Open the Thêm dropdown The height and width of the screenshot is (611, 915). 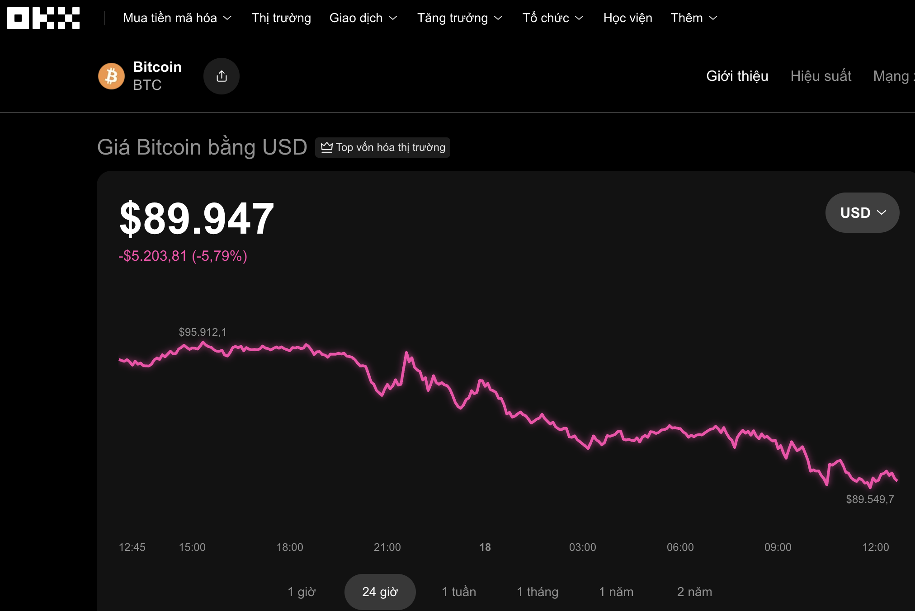click(693, 18)
